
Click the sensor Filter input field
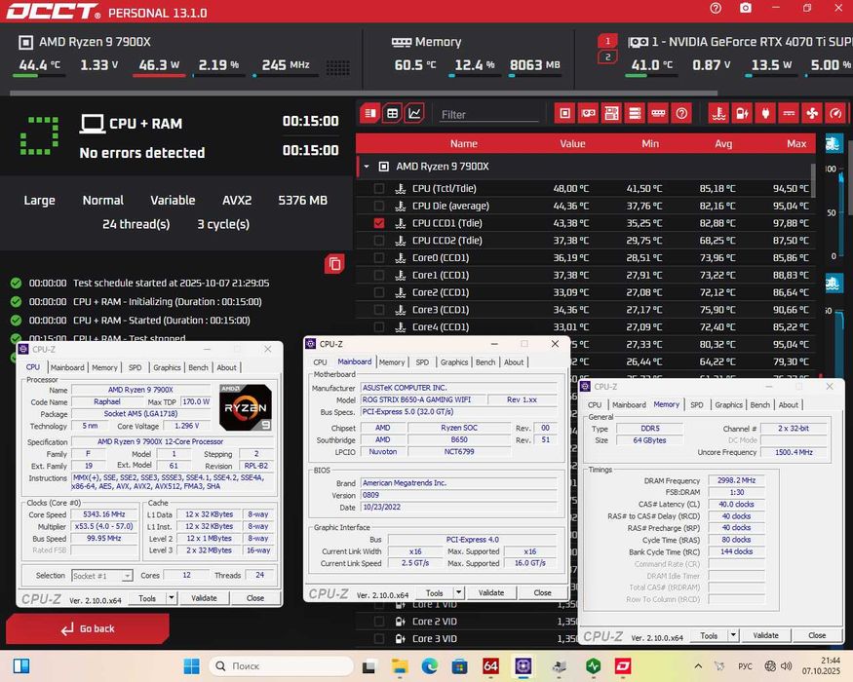pos(488,115)
